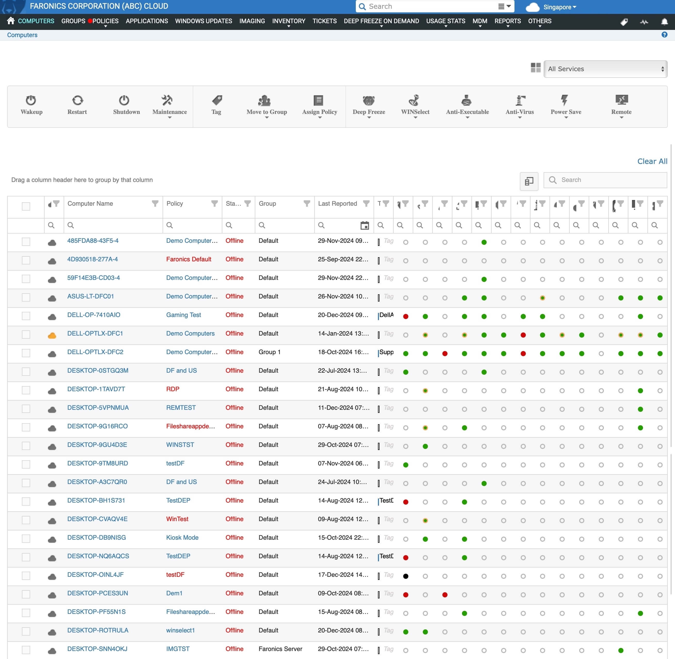Go to the home icon in navigation bar
675x659 pixels.
point(11,21)
